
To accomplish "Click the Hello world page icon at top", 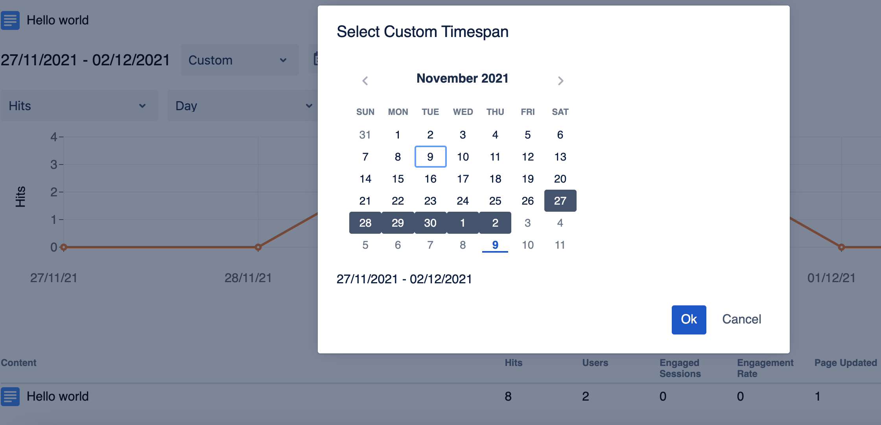I will pos(10,20).
